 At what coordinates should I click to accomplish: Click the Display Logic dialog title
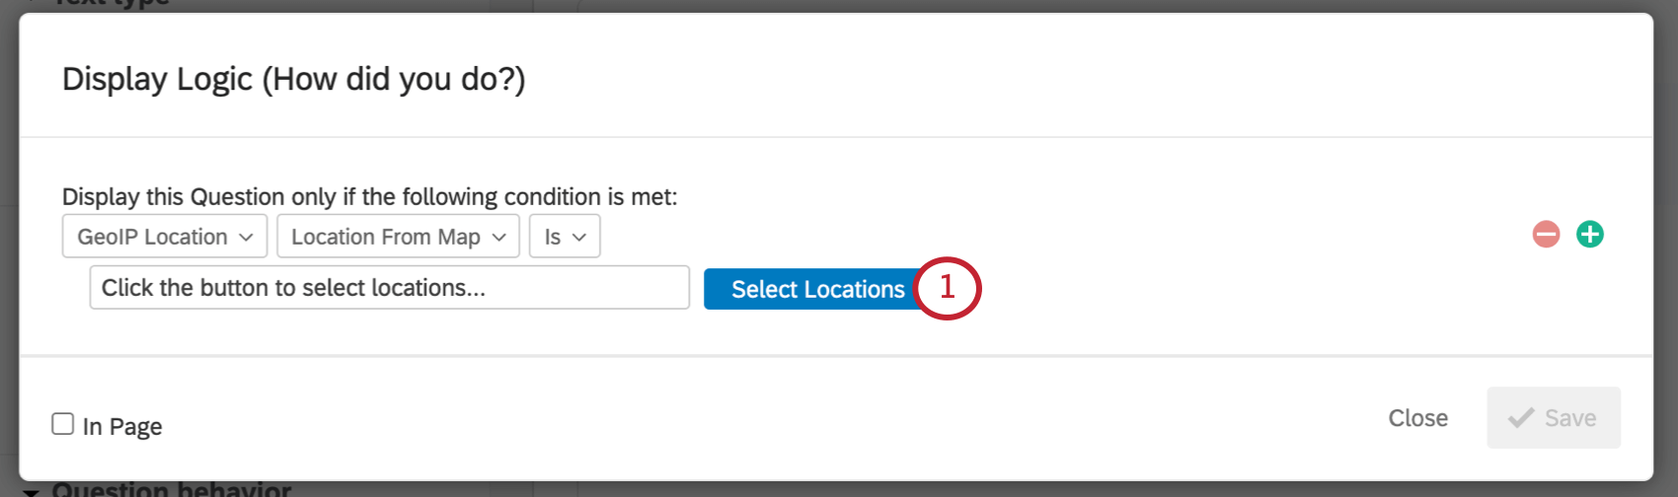[x=293, y=79]
